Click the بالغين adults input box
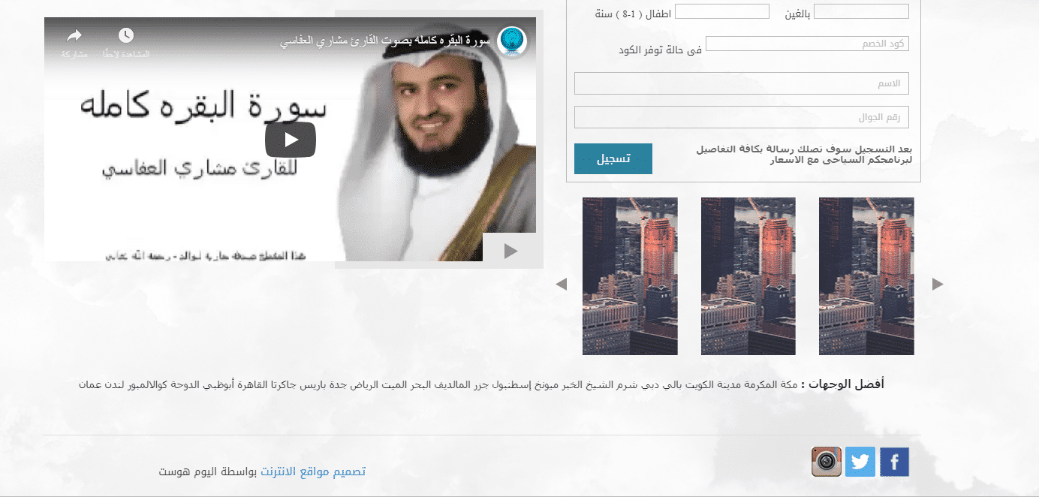 coord(861,11)
